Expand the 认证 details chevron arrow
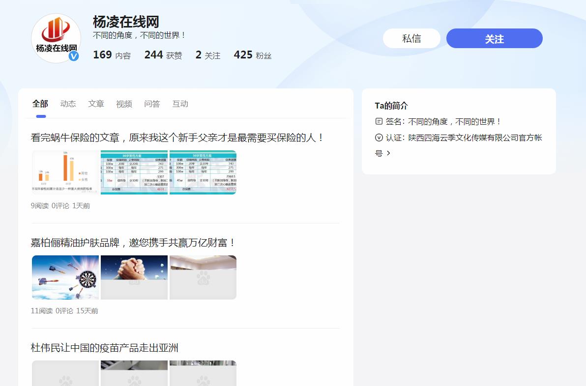Image resolution: width=586 pixels, height=386 pixels. (x=388, y=153)
